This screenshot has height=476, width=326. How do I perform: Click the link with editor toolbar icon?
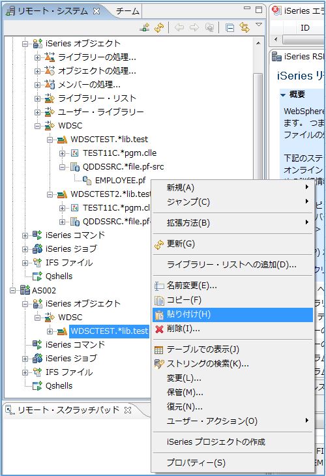pyautogui.click(x=244, y=27)
